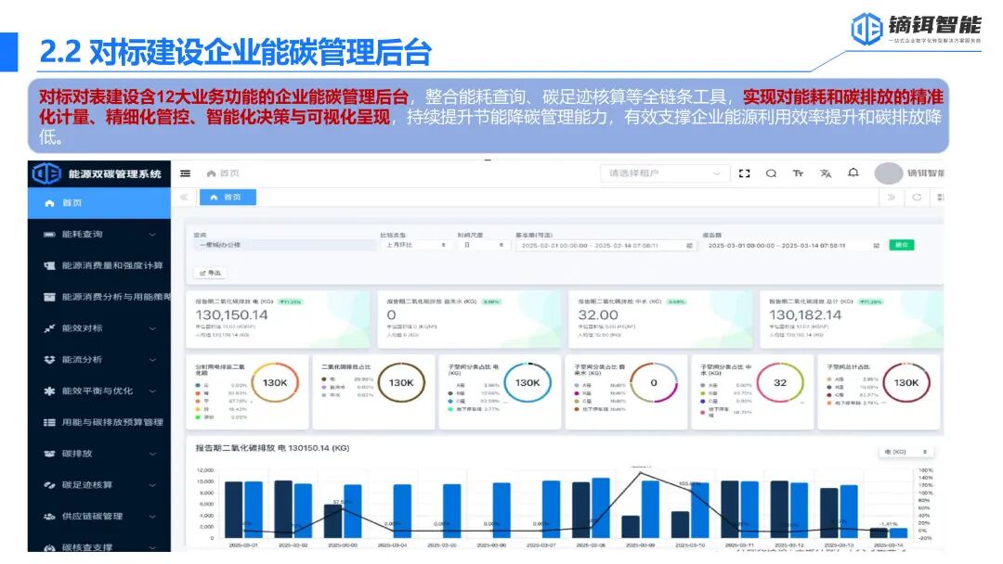Expand the 能耗查询 sidebar menu
This screenshot has width=1003, height=564.
(x=100, y=235)
